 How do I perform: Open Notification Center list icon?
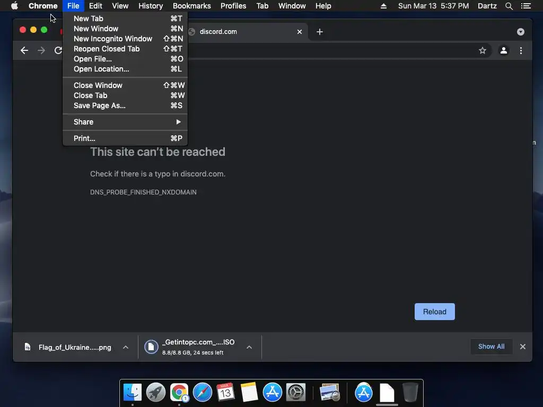(526, 6)
